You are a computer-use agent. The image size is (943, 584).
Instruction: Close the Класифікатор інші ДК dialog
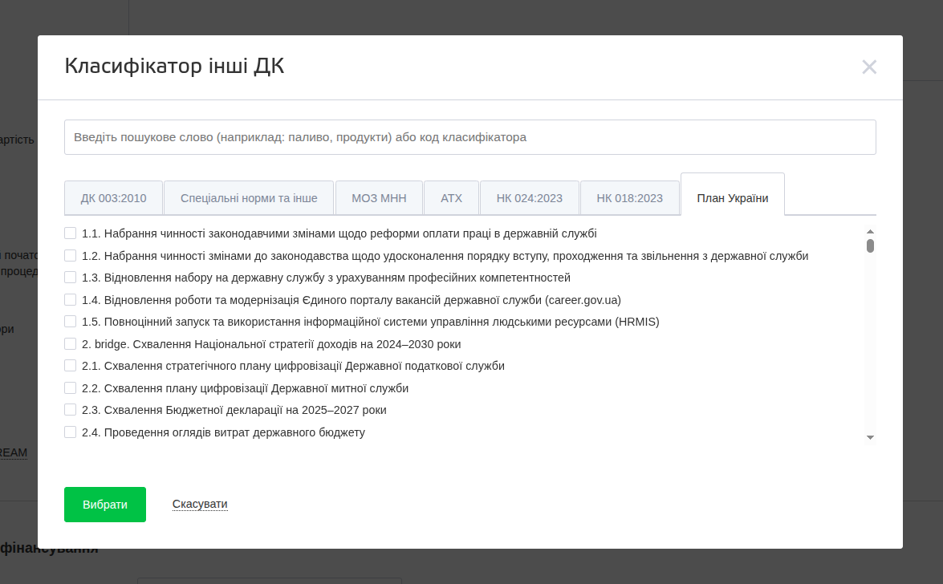click(x=869, y=67)
